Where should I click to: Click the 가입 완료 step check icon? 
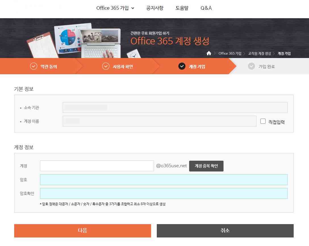pyautogui.click(x=251, y=66)
